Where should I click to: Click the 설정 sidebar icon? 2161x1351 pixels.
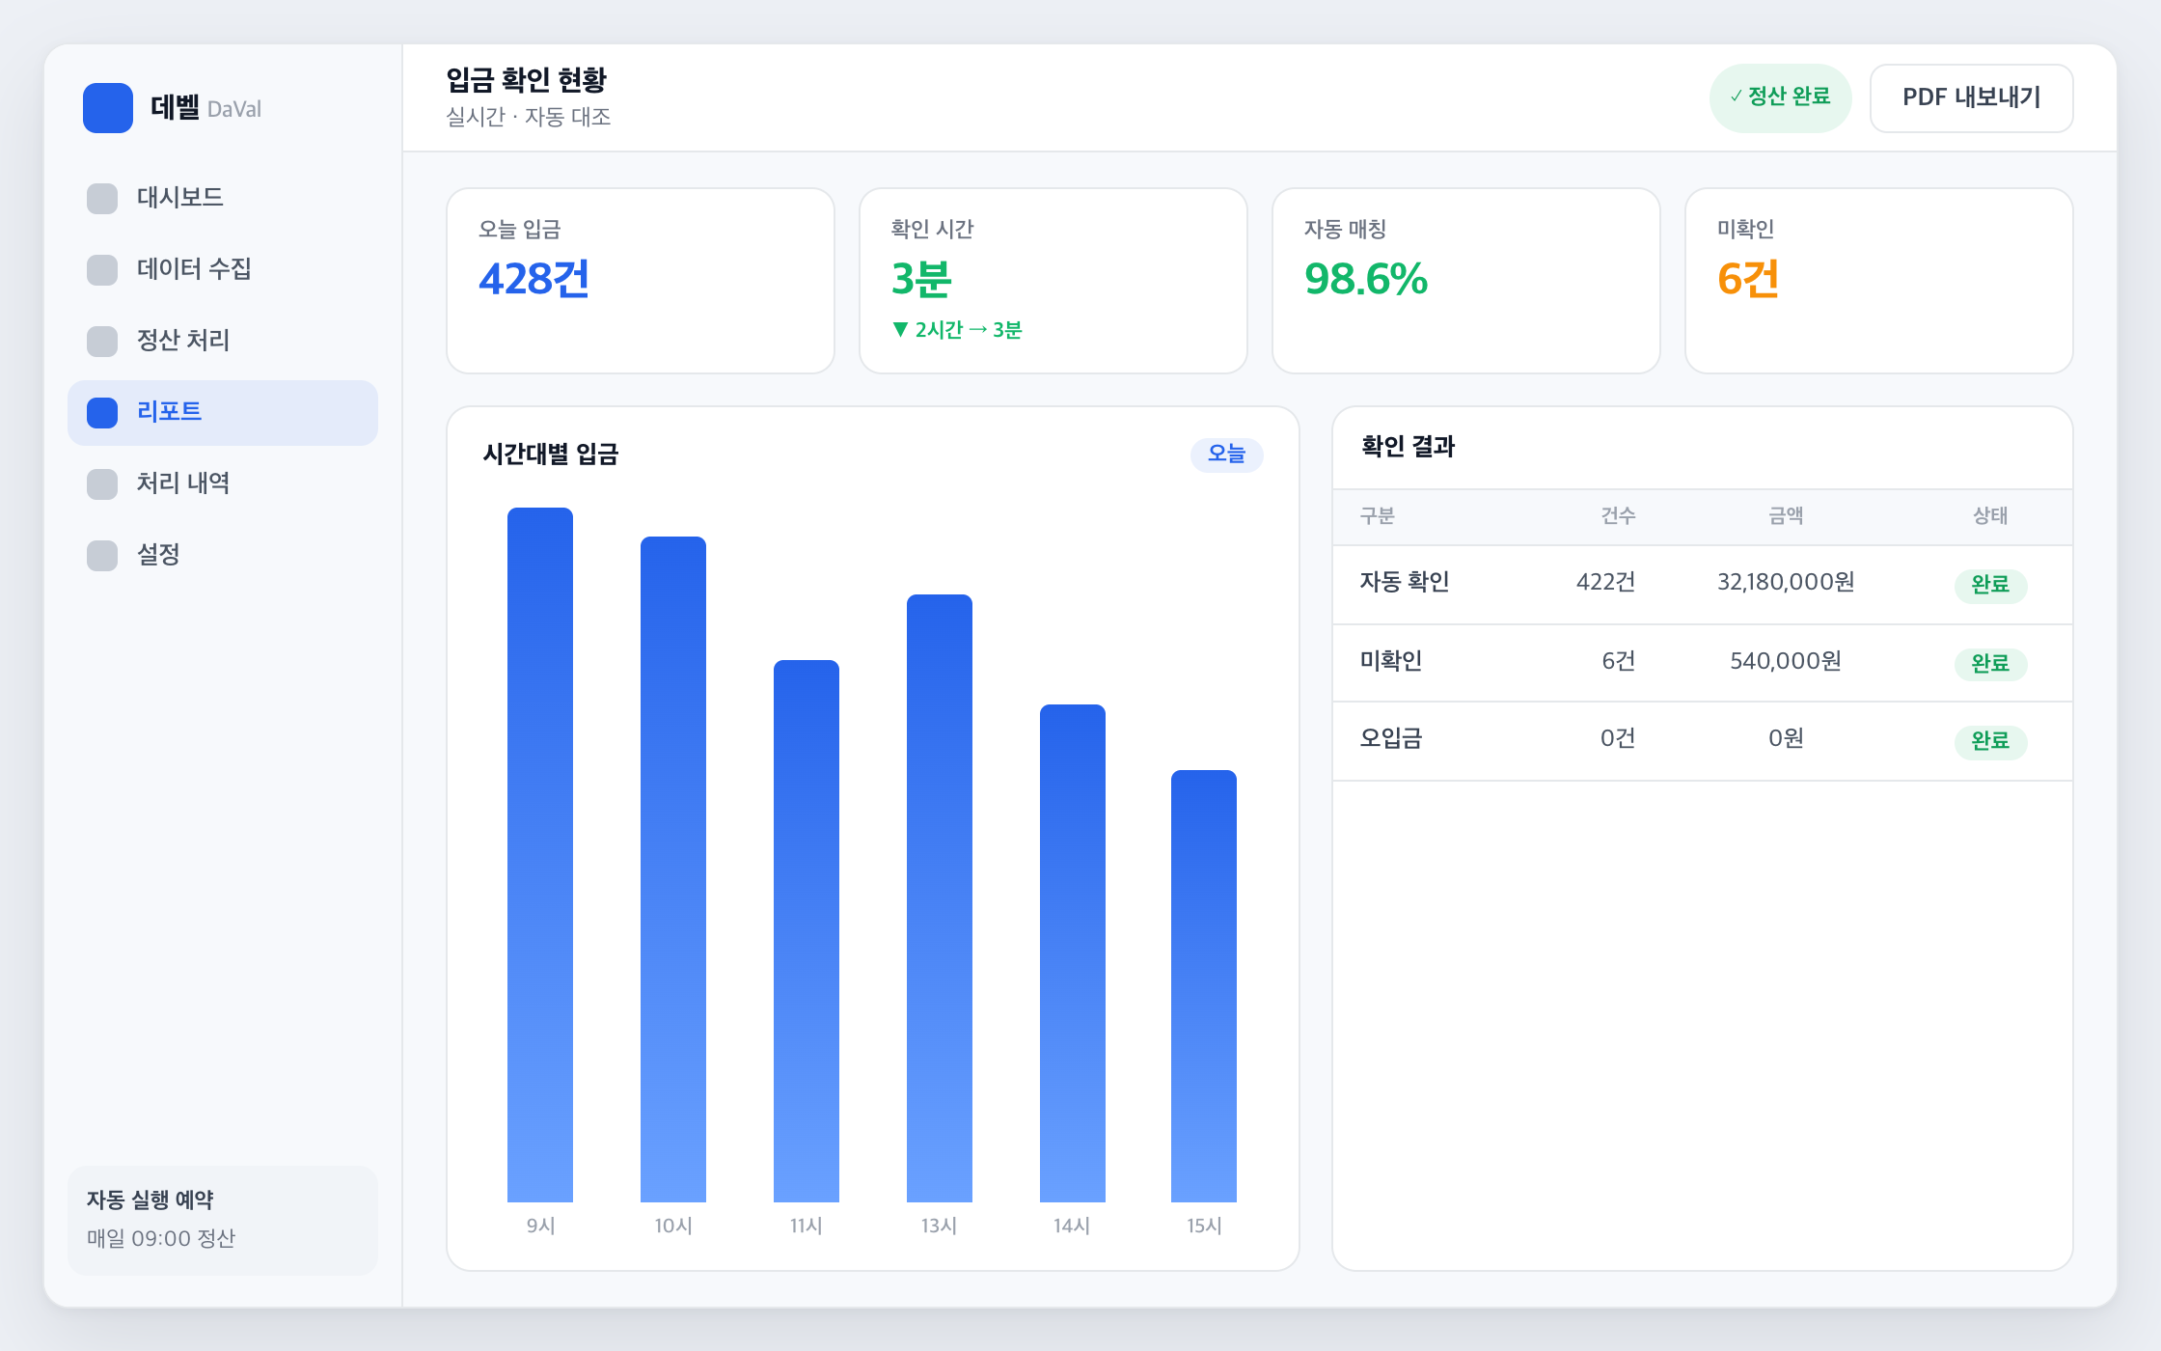tap(102, 556)
